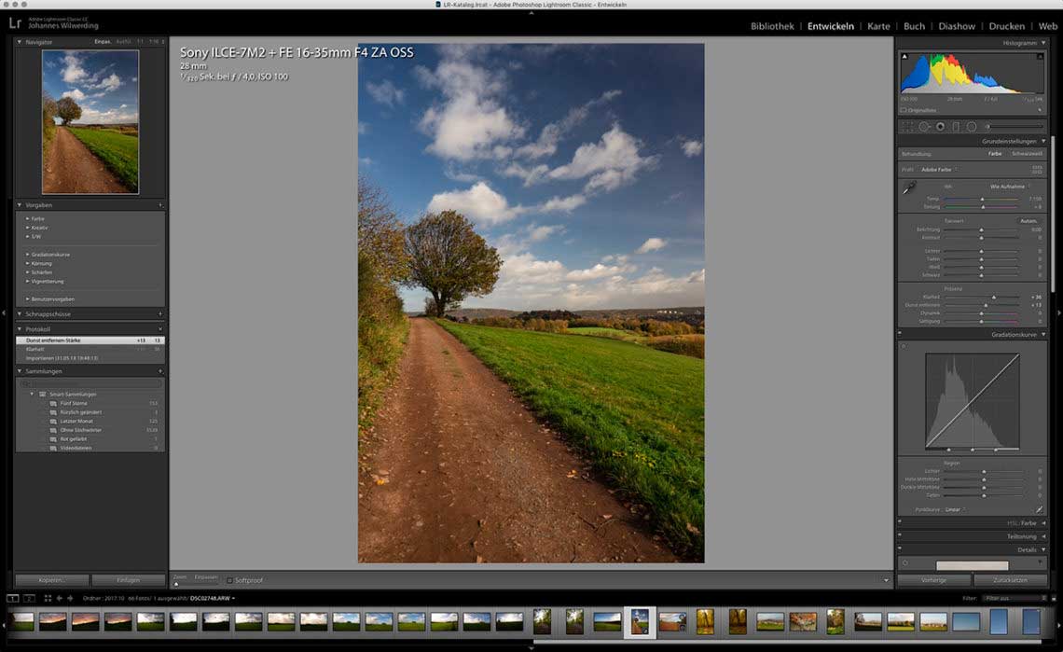
Task: Collapse the Navigator panel
Action: pos(19,42)
